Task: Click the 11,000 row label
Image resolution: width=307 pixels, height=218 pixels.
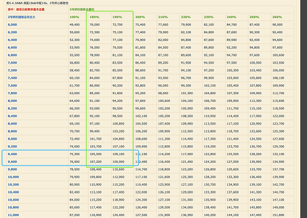Action: point(13,214)
